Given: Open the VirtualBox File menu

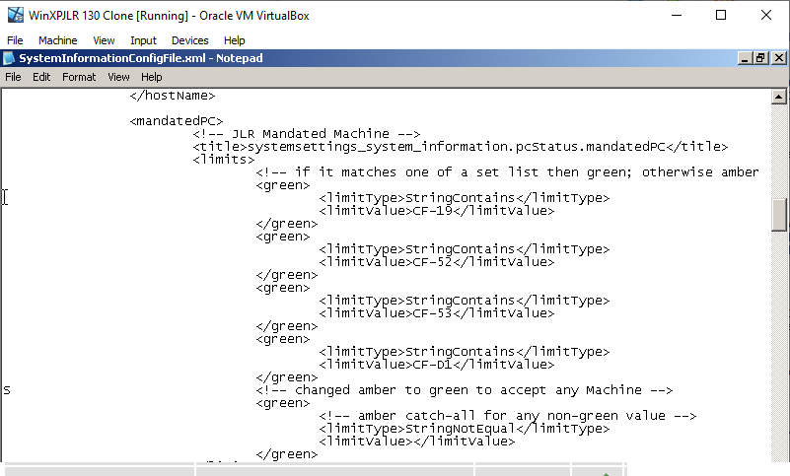Looking at the screenshot, I should pyautogui.click(x=15, y=40).
